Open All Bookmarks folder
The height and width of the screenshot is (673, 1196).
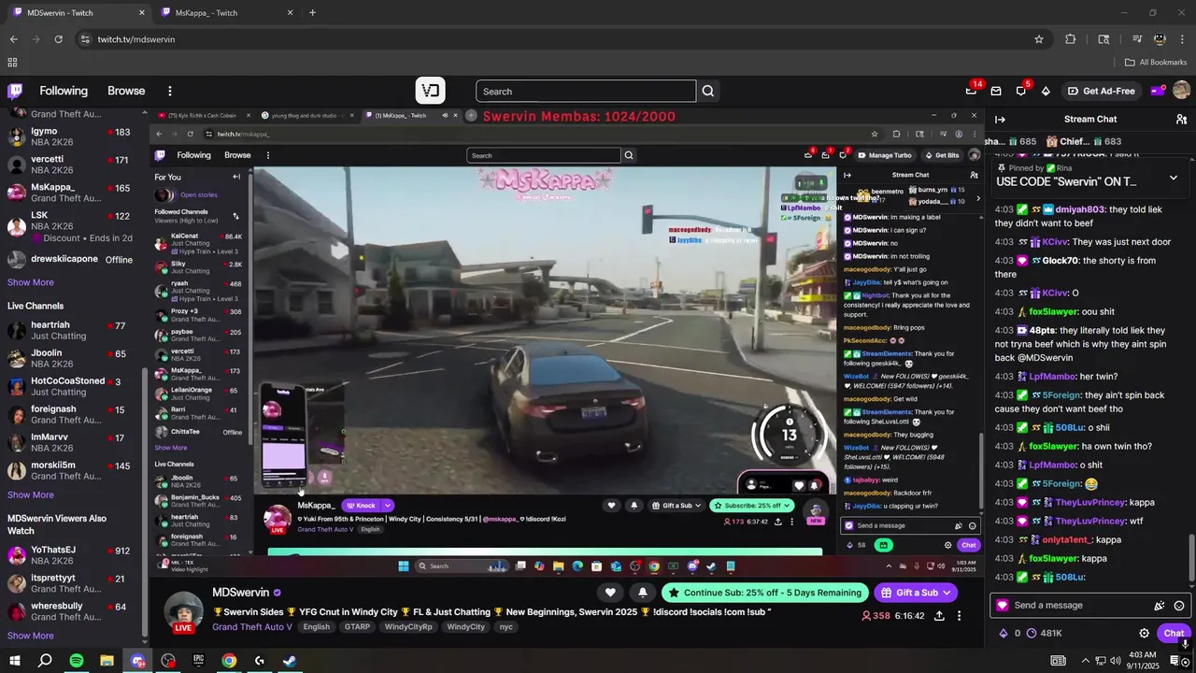coord(1156,63)
